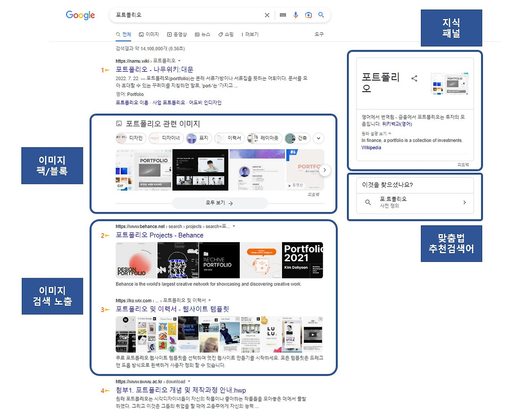Screen dimensions: 507x411
Task: Open the 뉴스 tab
Action: tap(203, 34)
